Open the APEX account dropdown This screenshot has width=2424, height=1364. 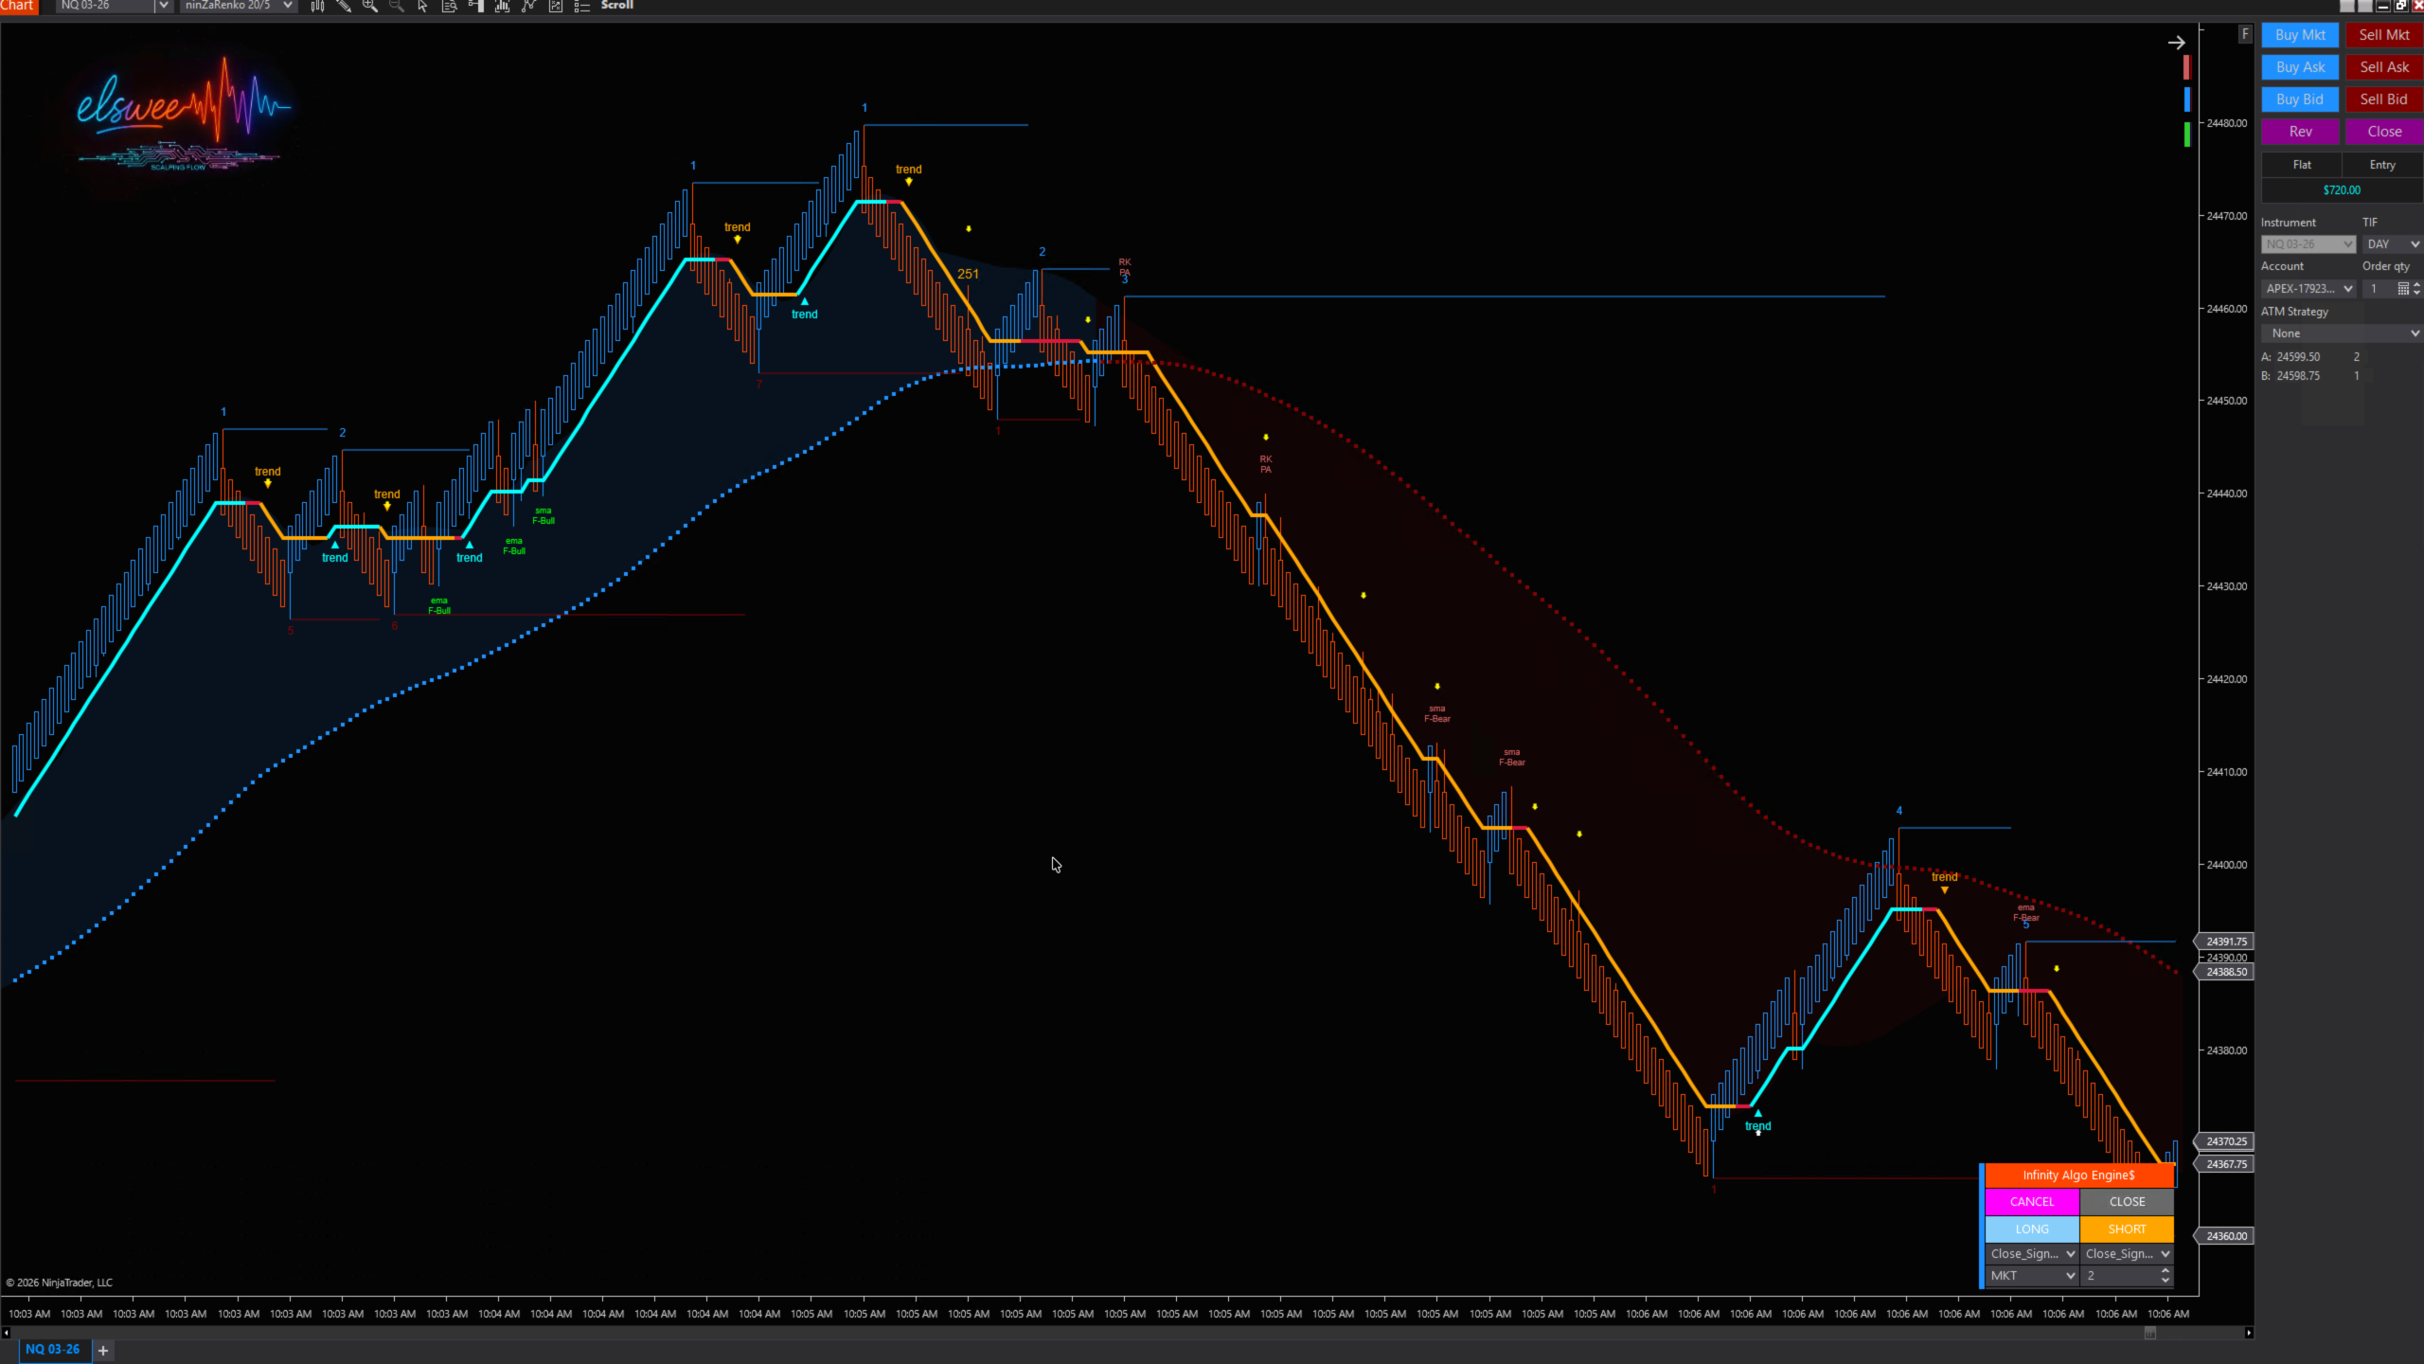2308,289
